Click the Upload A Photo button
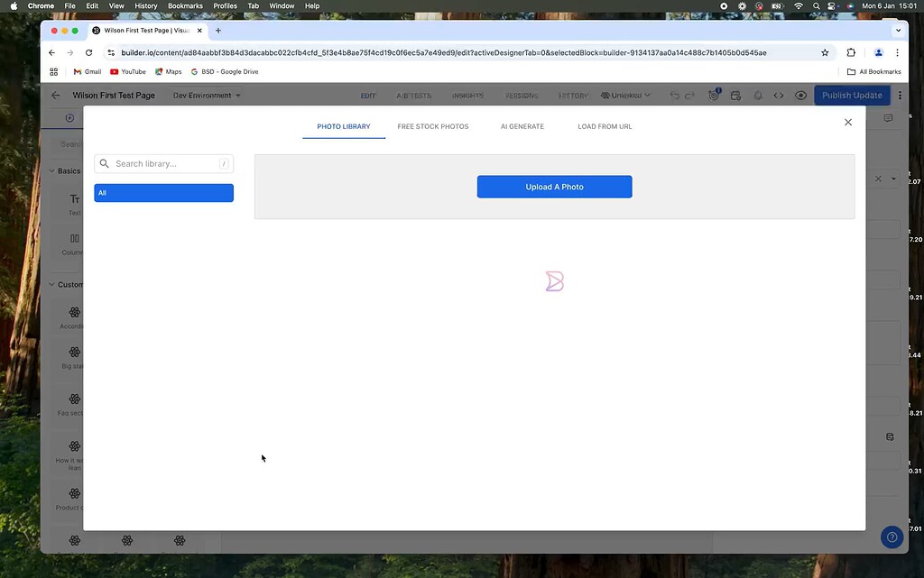This screenshot has height=578, width=924. [x=554, y=187]
